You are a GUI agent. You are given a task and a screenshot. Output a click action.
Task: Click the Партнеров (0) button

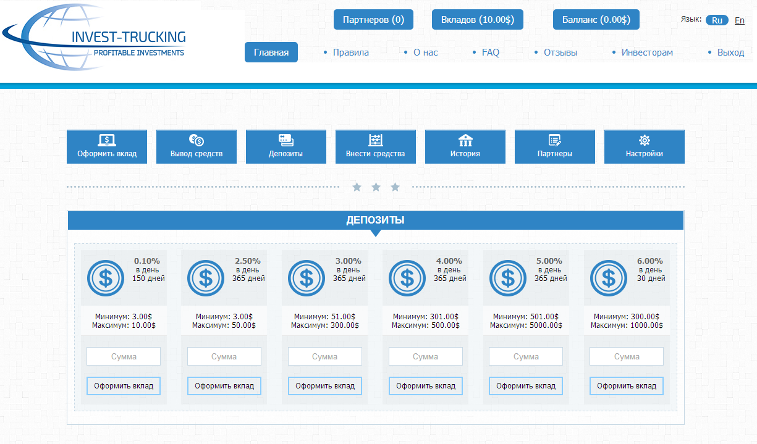coord(373,20)
